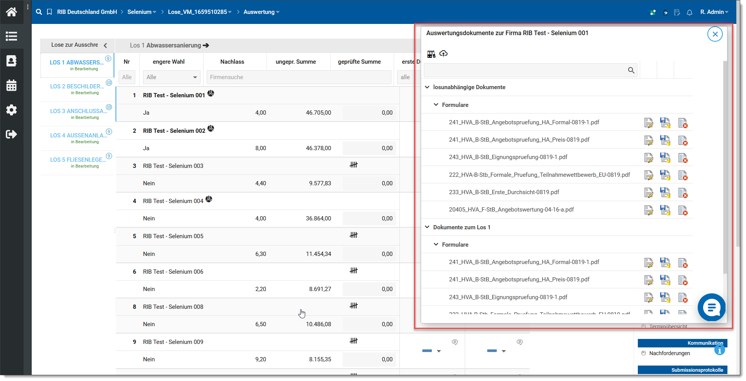
Task: Click the logout icon in the sidebar
Action: (x=11, y=134)
